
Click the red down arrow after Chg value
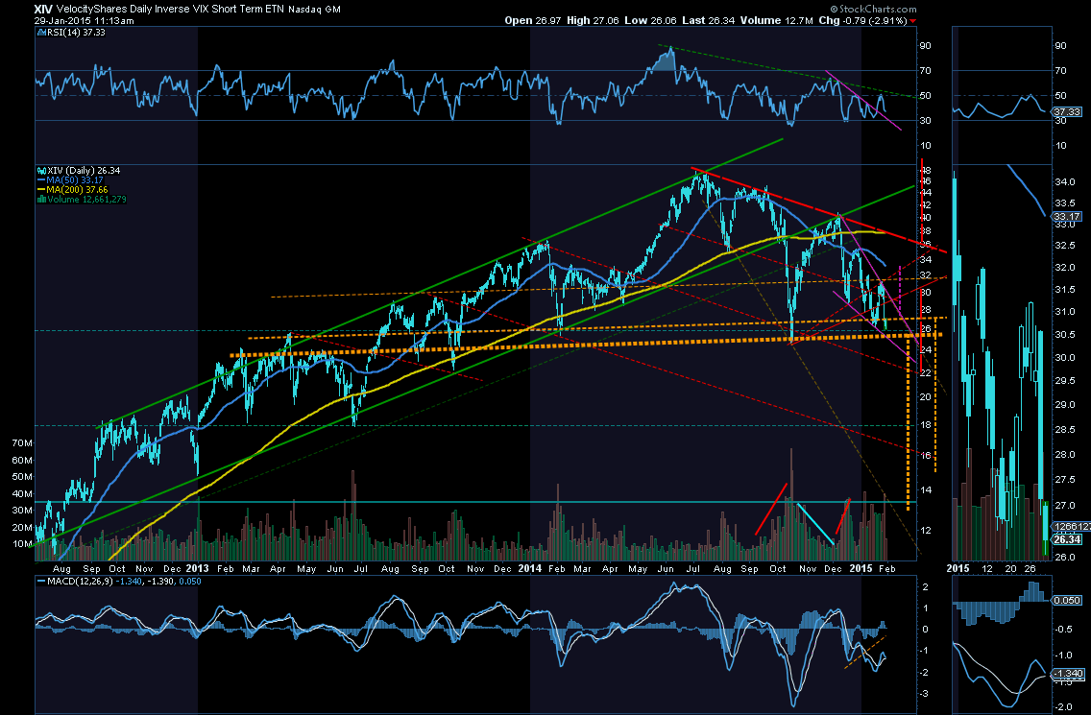pos(912,21)
